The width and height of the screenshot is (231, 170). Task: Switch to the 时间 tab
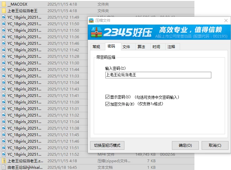point(156,47)
